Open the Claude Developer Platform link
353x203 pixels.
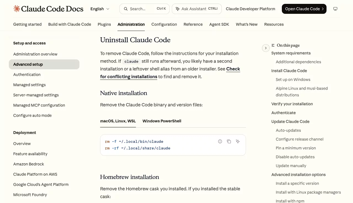(x=250, y=9)
